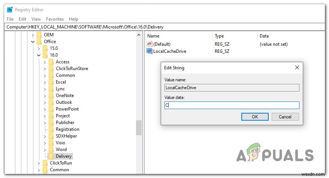Collapse the 16.0 key
This screenshot has height=178, width=329.
[39, 55]
